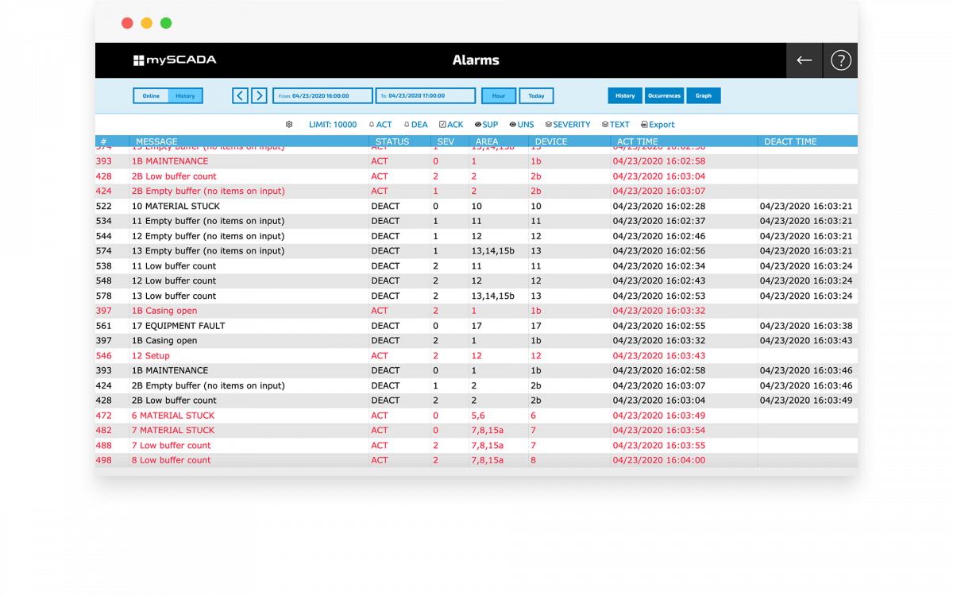Open the blue History tab
953x596 pixels.
tap(625, 96)
